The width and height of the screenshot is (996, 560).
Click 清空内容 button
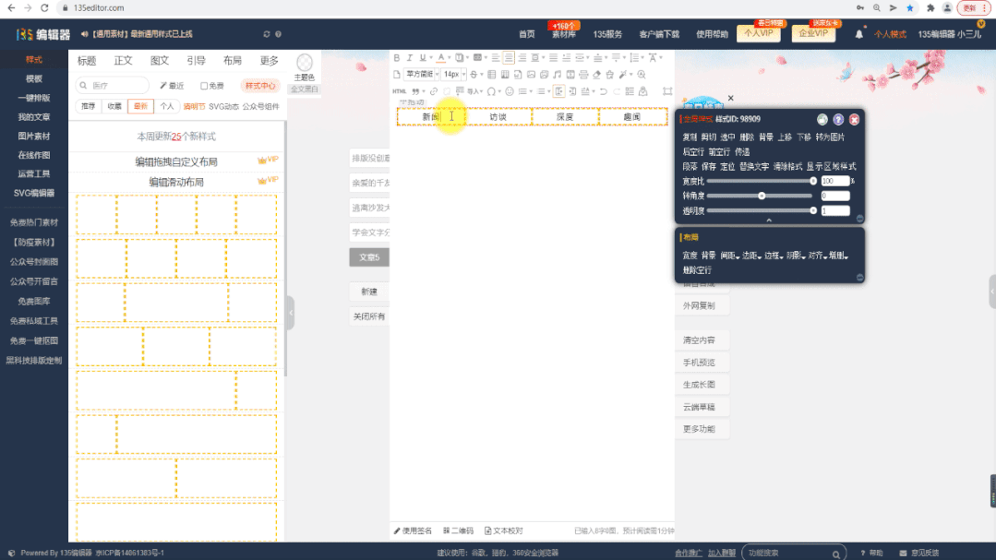[700, 340]
